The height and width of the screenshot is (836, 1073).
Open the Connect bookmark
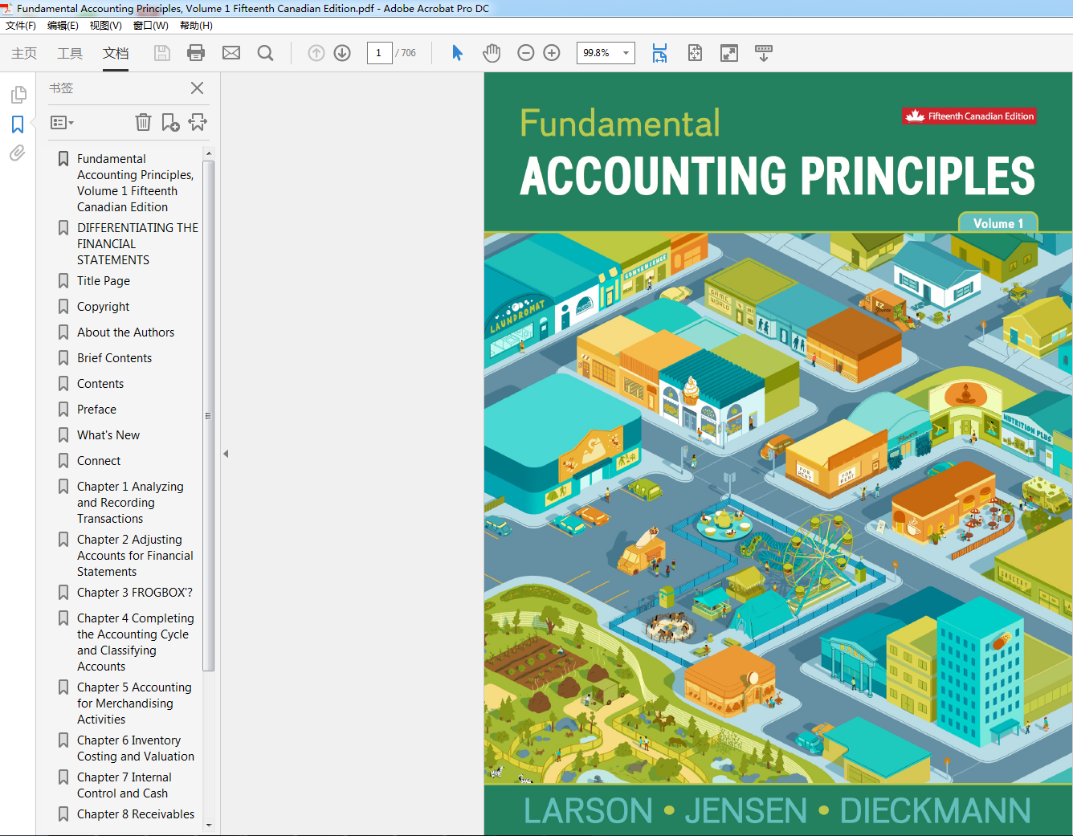tap(99, 461)
